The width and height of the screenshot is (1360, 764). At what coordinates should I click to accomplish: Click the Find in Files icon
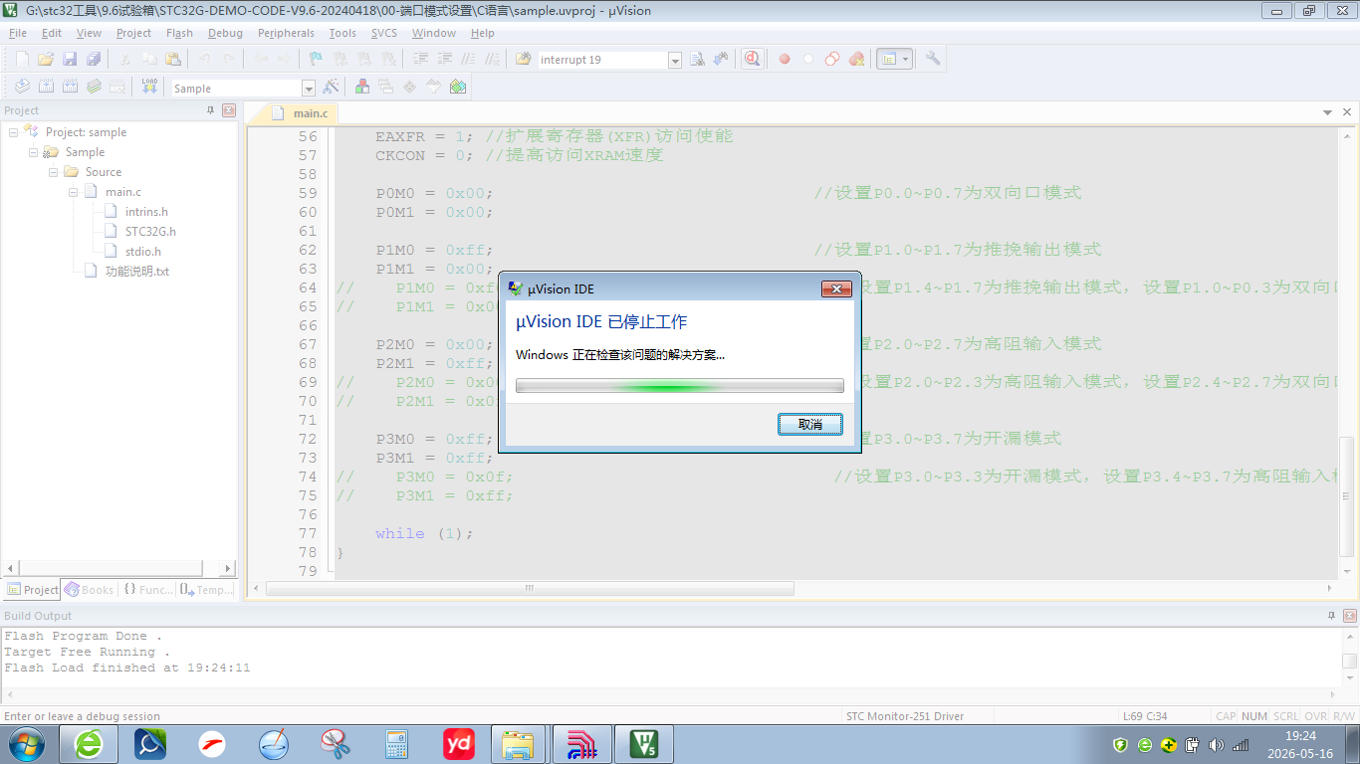523,59
